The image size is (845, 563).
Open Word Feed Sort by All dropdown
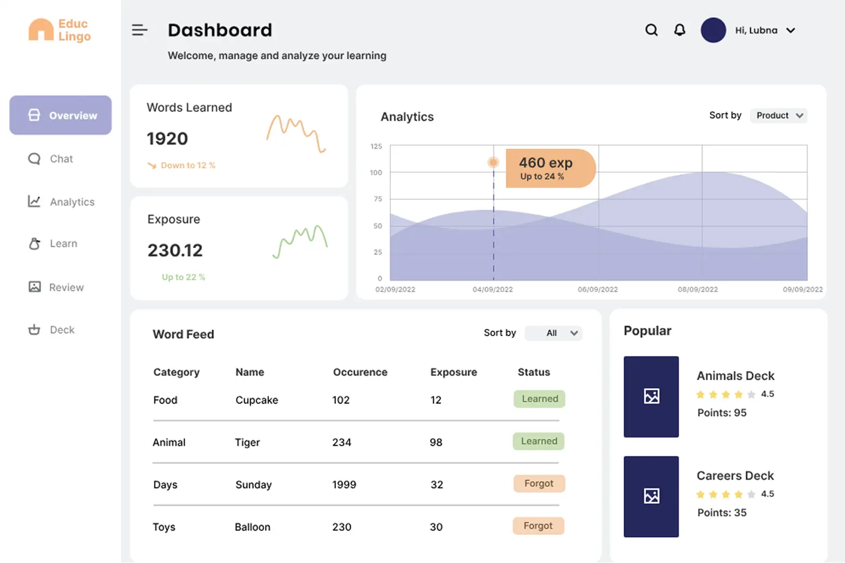coord(554,333)
